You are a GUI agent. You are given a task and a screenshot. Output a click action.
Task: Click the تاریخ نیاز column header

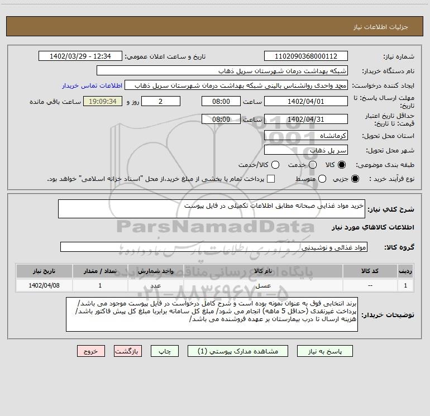click(x=44, y=271)
